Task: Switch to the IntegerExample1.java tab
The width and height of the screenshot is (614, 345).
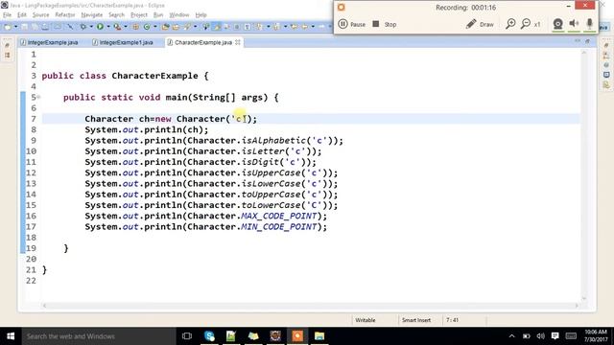Action: [123, 42]
